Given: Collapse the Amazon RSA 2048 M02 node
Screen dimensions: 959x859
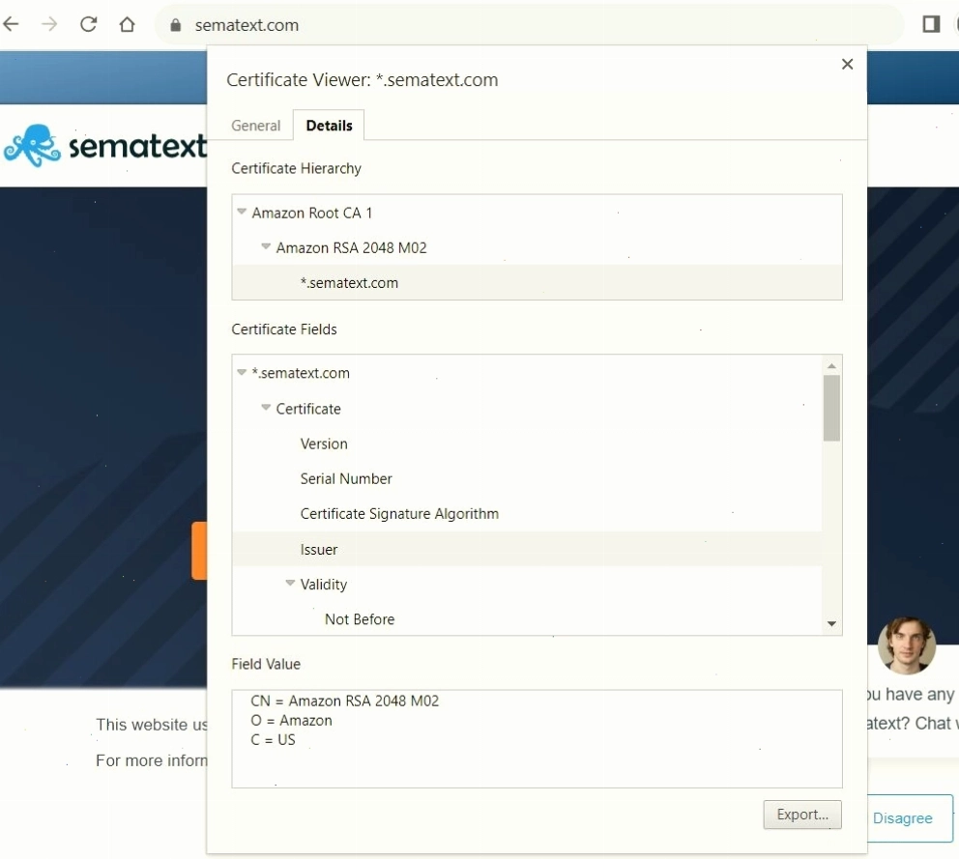Looking at the screenshot, I should tap(266, 246).
